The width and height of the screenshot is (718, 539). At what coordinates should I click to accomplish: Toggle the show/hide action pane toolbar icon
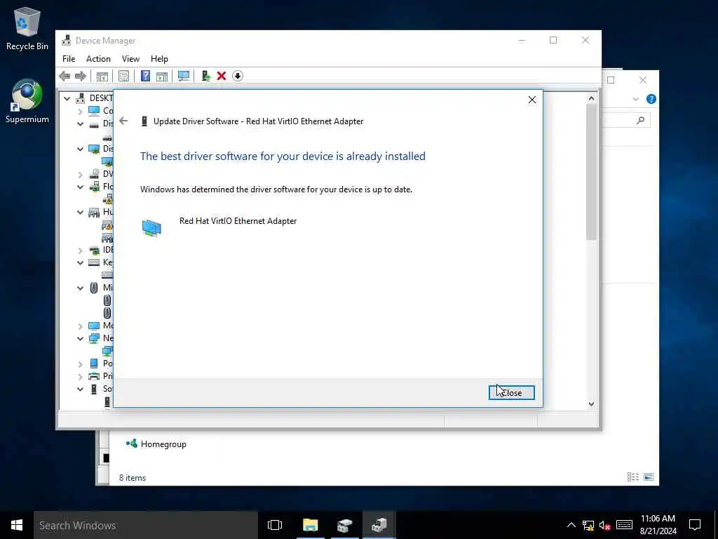162,76
